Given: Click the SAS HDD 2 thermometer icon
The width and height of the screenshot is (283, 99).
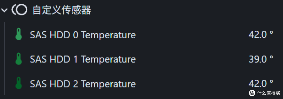Looking at the screenshot, I should (x=19, y=83).
